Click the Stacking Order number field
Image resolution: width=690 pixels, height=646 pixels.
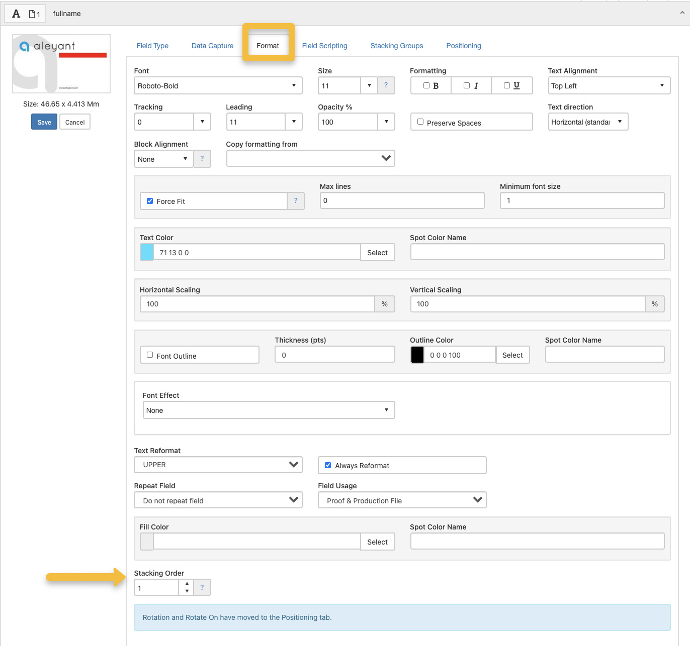click(156, 587)
